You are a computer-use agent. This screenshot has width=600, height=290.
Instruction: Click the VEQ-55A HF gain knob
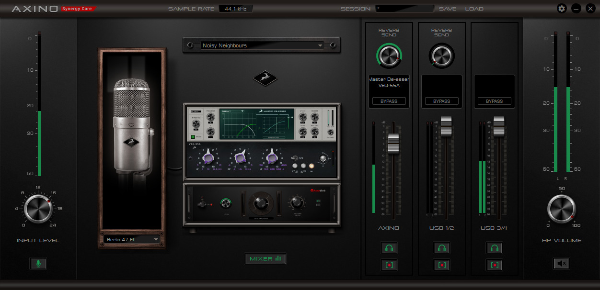point(208,157)
